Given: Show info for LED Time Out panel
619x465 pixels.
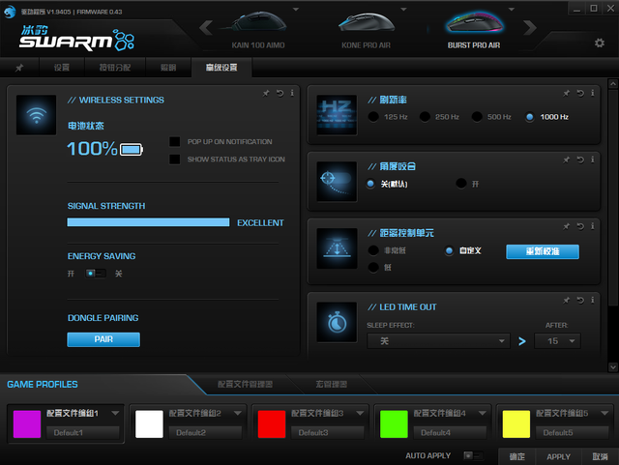Looking at the screenshot, I should point(593,301).
